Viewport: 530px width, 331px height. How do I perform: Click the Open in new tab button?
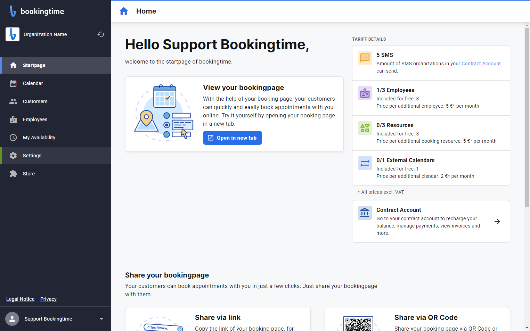tap(232, 138)
